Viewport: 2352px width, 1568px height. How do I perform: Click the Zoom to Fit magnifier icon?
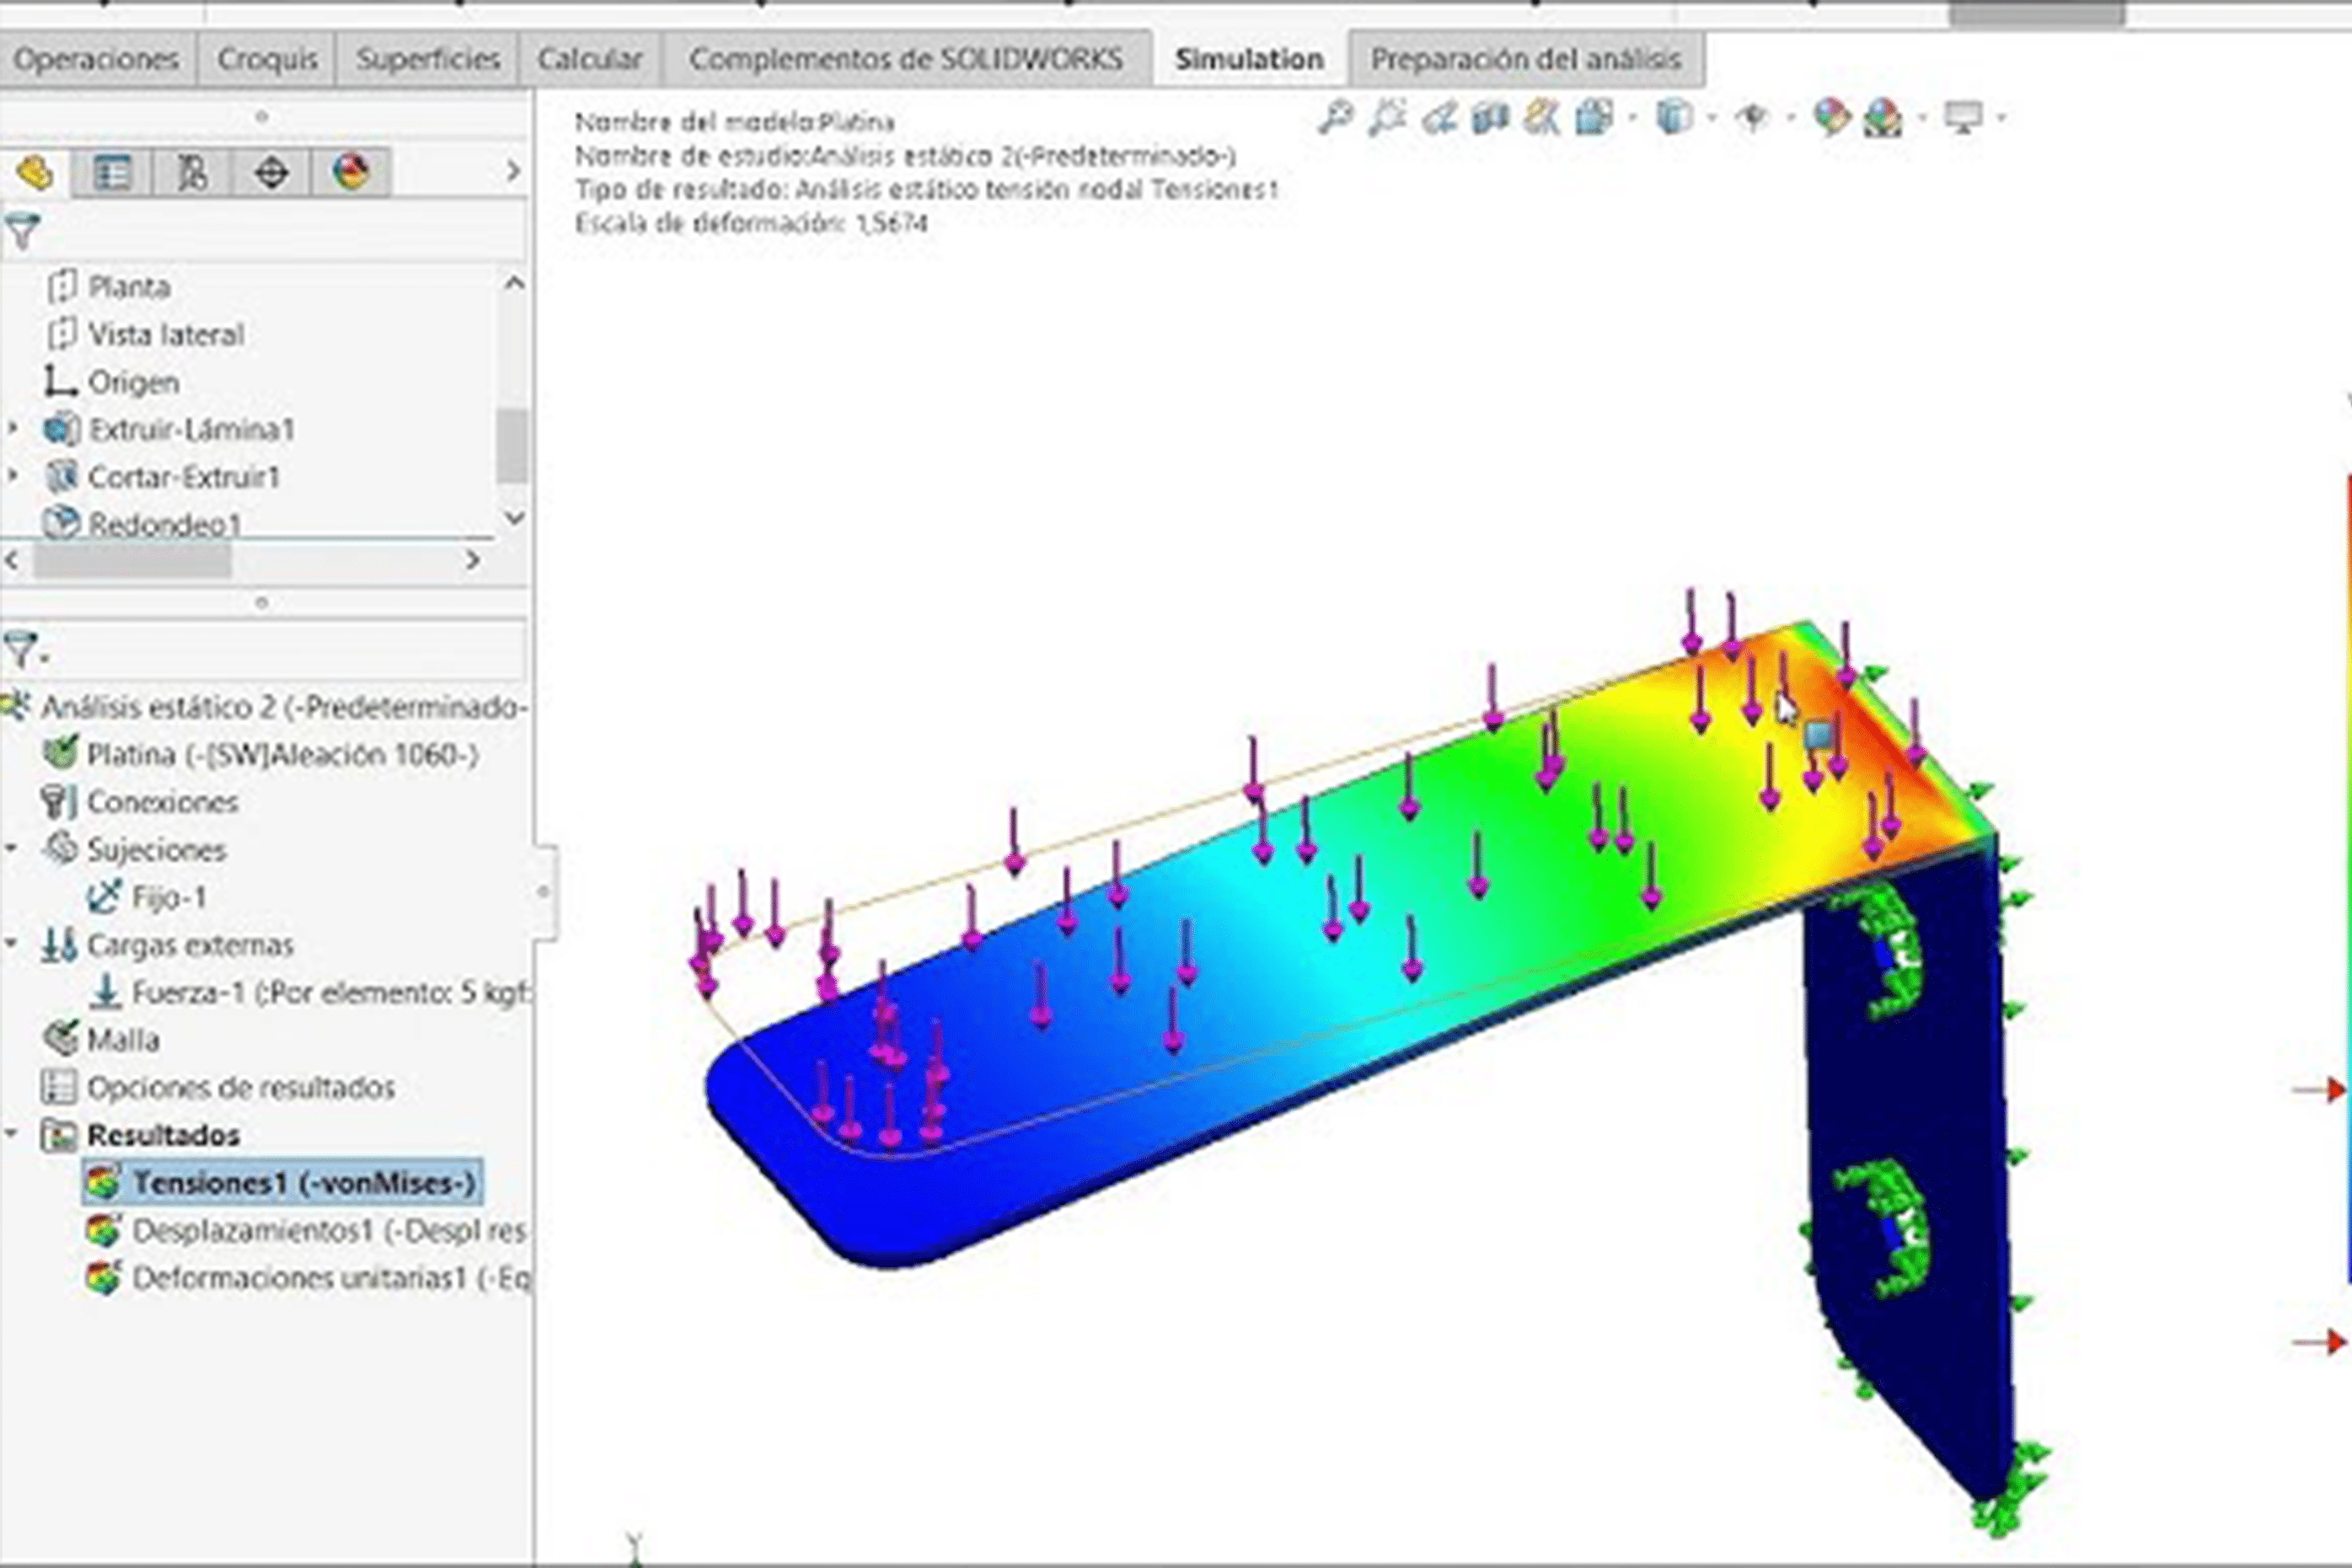(1336, 118)
